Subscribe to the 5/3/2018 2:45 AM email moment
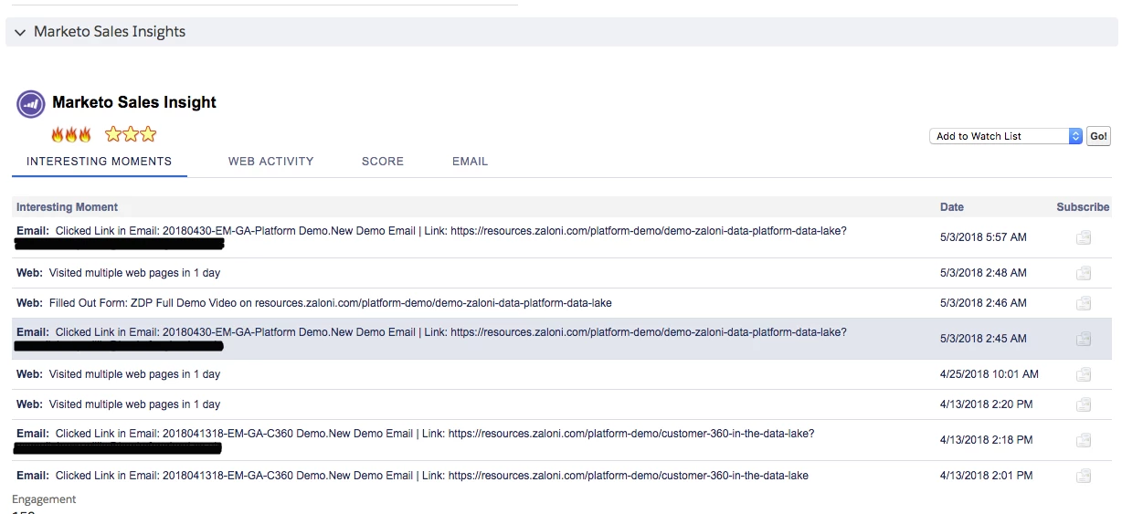 [1084, 339]
